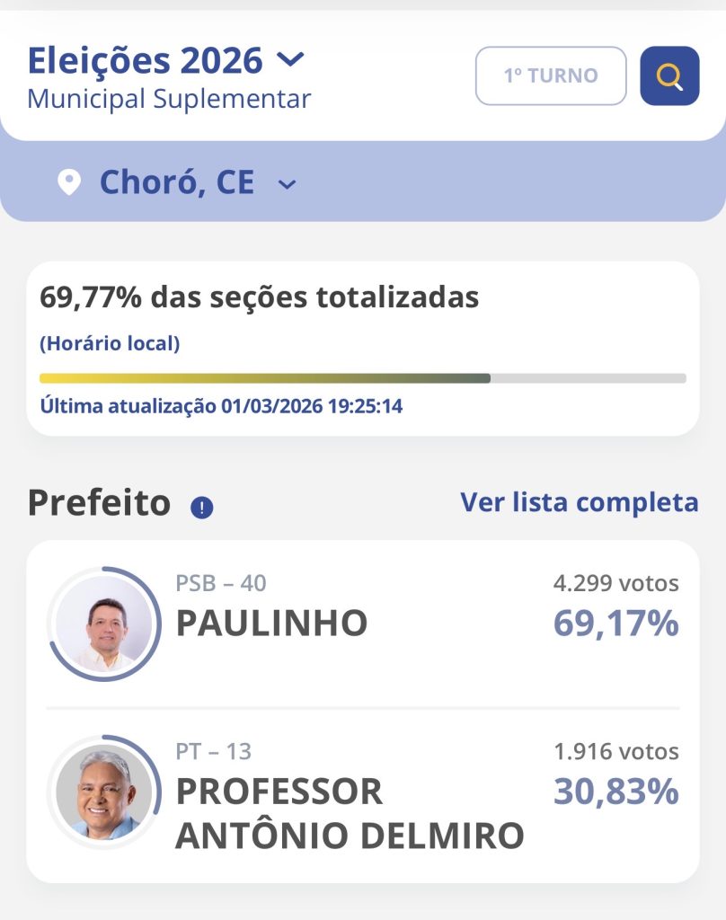Screen dimensions: 726x920
Task: Click the Eleições 2026 title
Action: click(x=146, y=60)
